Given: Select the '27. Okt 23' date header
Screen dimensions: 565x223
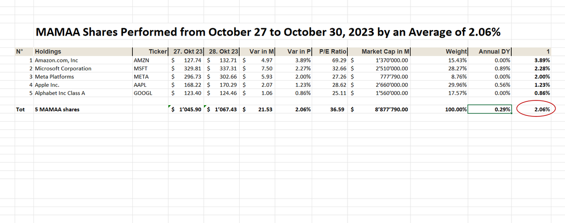Looking at the screenshot, I should tap(187, 52).
